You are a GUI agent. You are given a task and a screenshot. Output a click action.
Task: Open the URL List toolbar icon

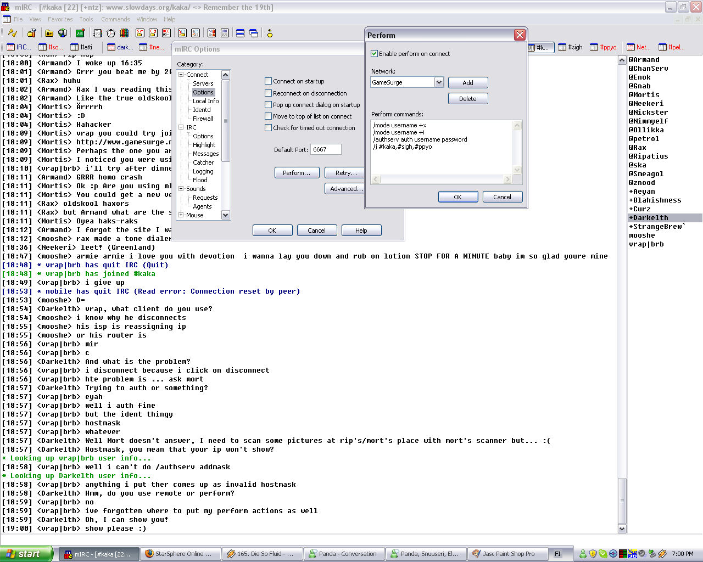[x=225, y=33]
